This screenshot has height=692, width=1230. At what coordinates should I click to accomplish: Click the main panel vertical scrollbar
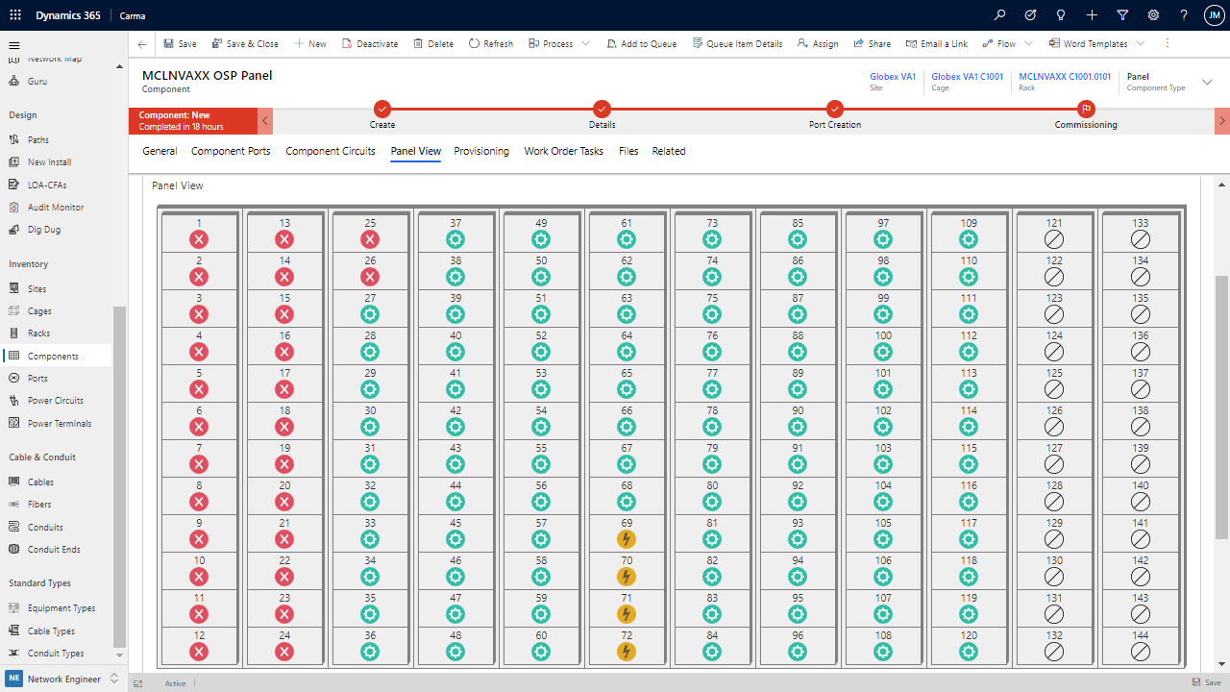click(1222, 407)
